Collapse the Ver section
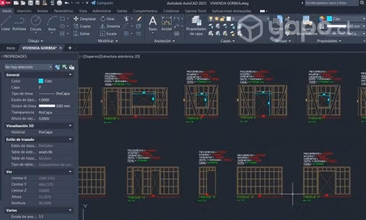Viewport: 366px width, 220px height. pos(70,172)
